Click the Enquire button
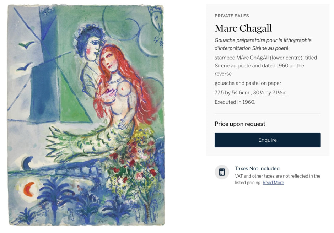The height and width of the screenshot is (233, 334). point(268,140)
